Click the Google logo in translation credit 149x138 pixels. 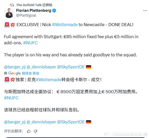[x=14, y=73]
